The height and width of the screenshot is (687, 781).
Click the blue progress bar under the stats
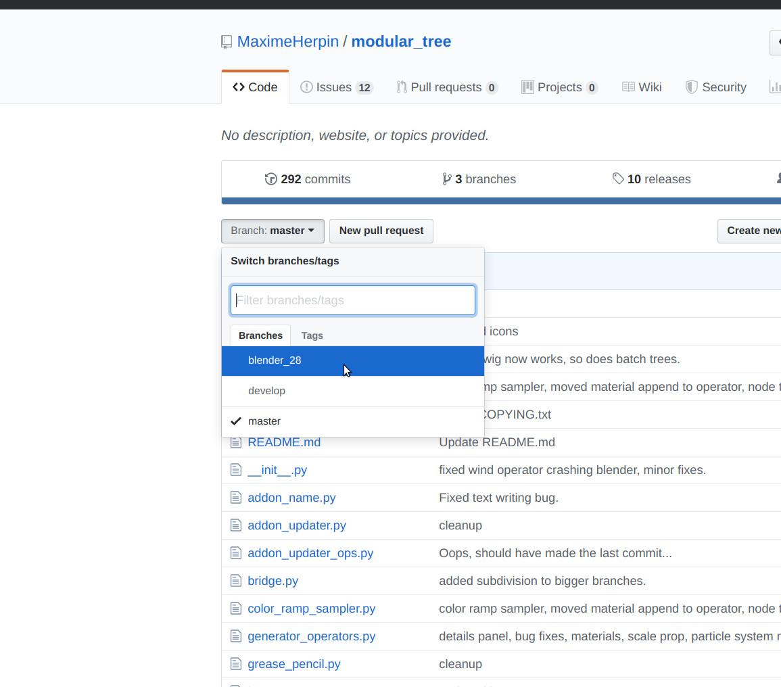[500, 200]
